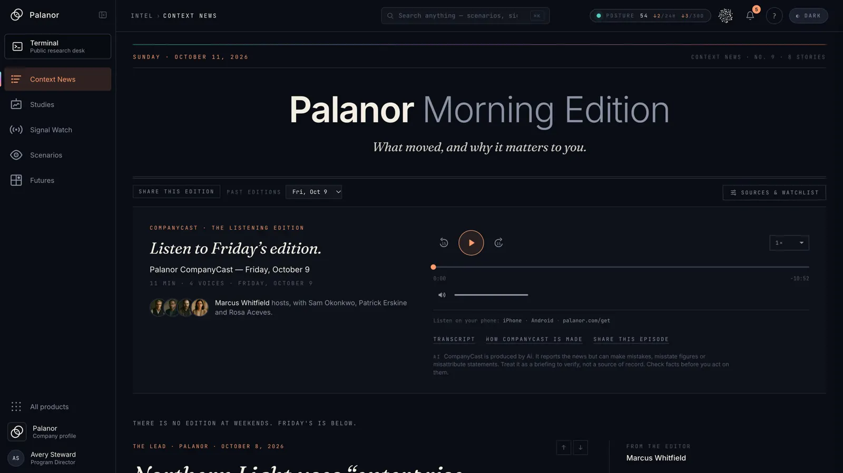Toggle the Dark theme switch
Screen dimensions: 843x473
[808, 16]
